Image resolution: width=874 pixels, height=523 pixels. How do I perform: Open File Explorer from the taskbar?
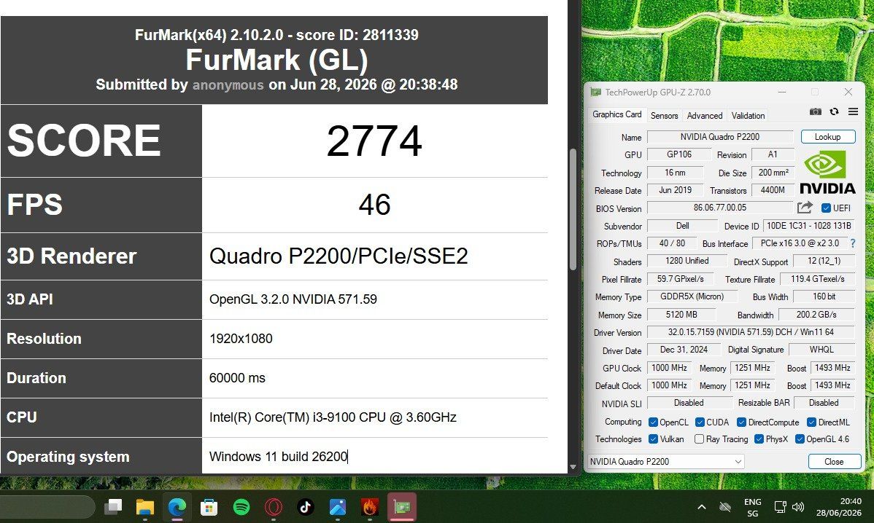tap(145, 507)
